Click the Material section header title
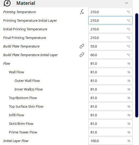 26,3
